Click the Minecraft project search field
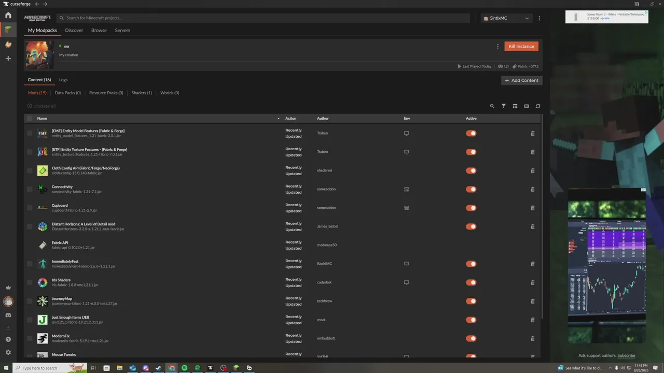This screenshot has width=664, height=373. pyautogui.click(x=263, y=18)
